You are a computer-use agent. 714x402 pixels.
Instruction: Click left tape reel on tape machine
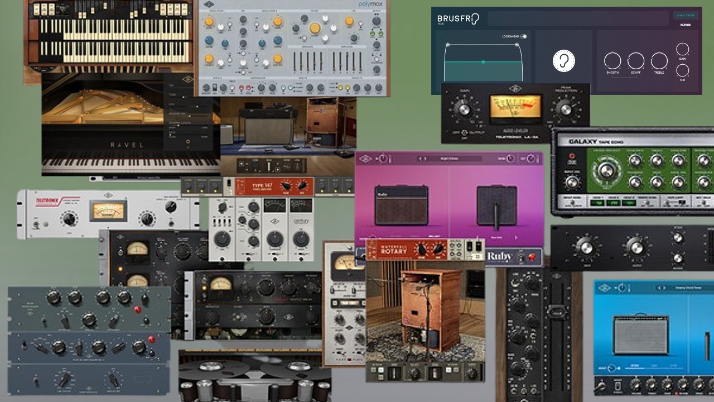tap(214, 368)
